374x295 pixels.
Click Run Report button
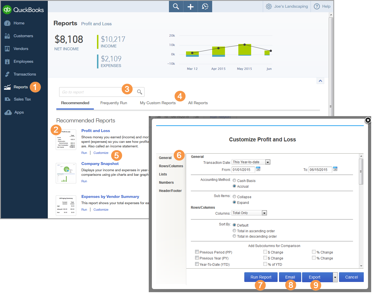[x=261, y=277]
